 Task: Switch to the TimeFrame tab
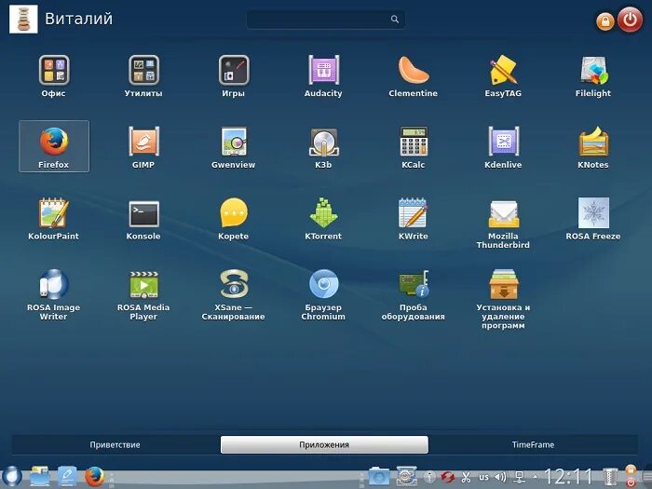click(x=533, y=444)
